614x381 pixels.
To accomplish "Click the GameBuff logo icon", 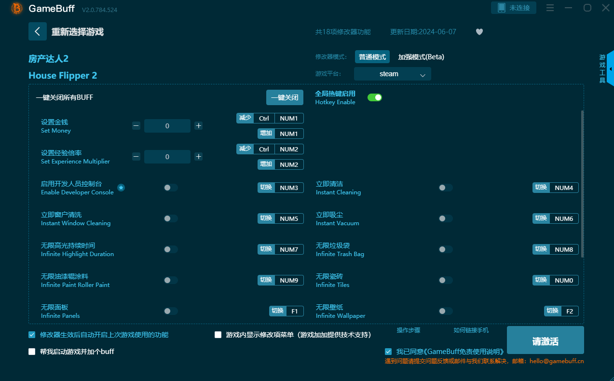I will [x=17, y=8].
